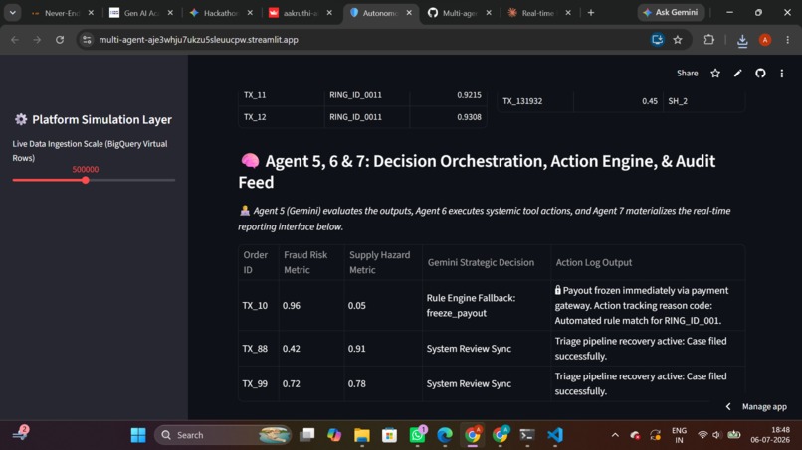The image size is (802, 450).
Task: Show hidden tray icons chevron
Action: (x=615, y=435)
